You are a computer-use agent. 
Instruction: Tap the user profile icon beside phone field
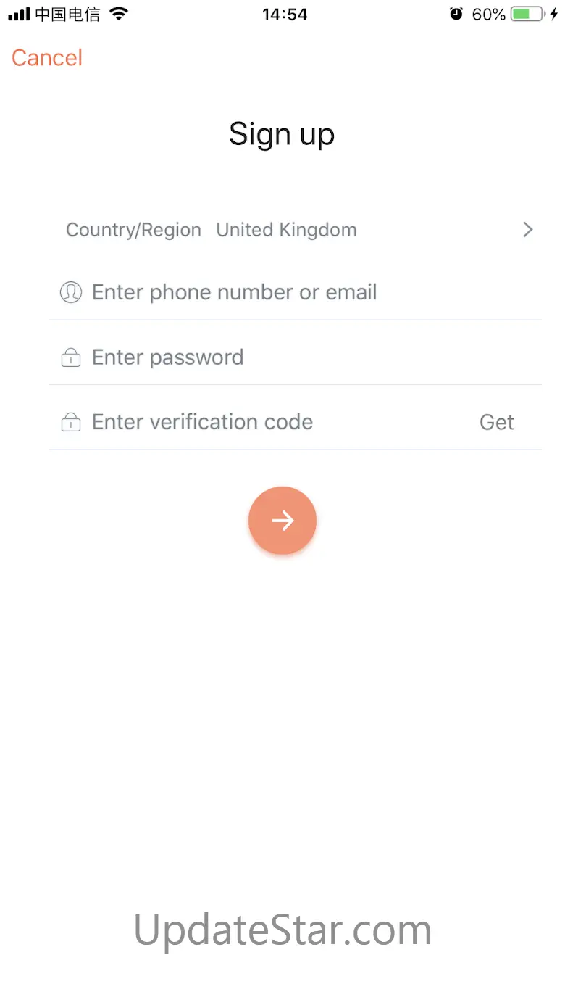click(71, 292)
